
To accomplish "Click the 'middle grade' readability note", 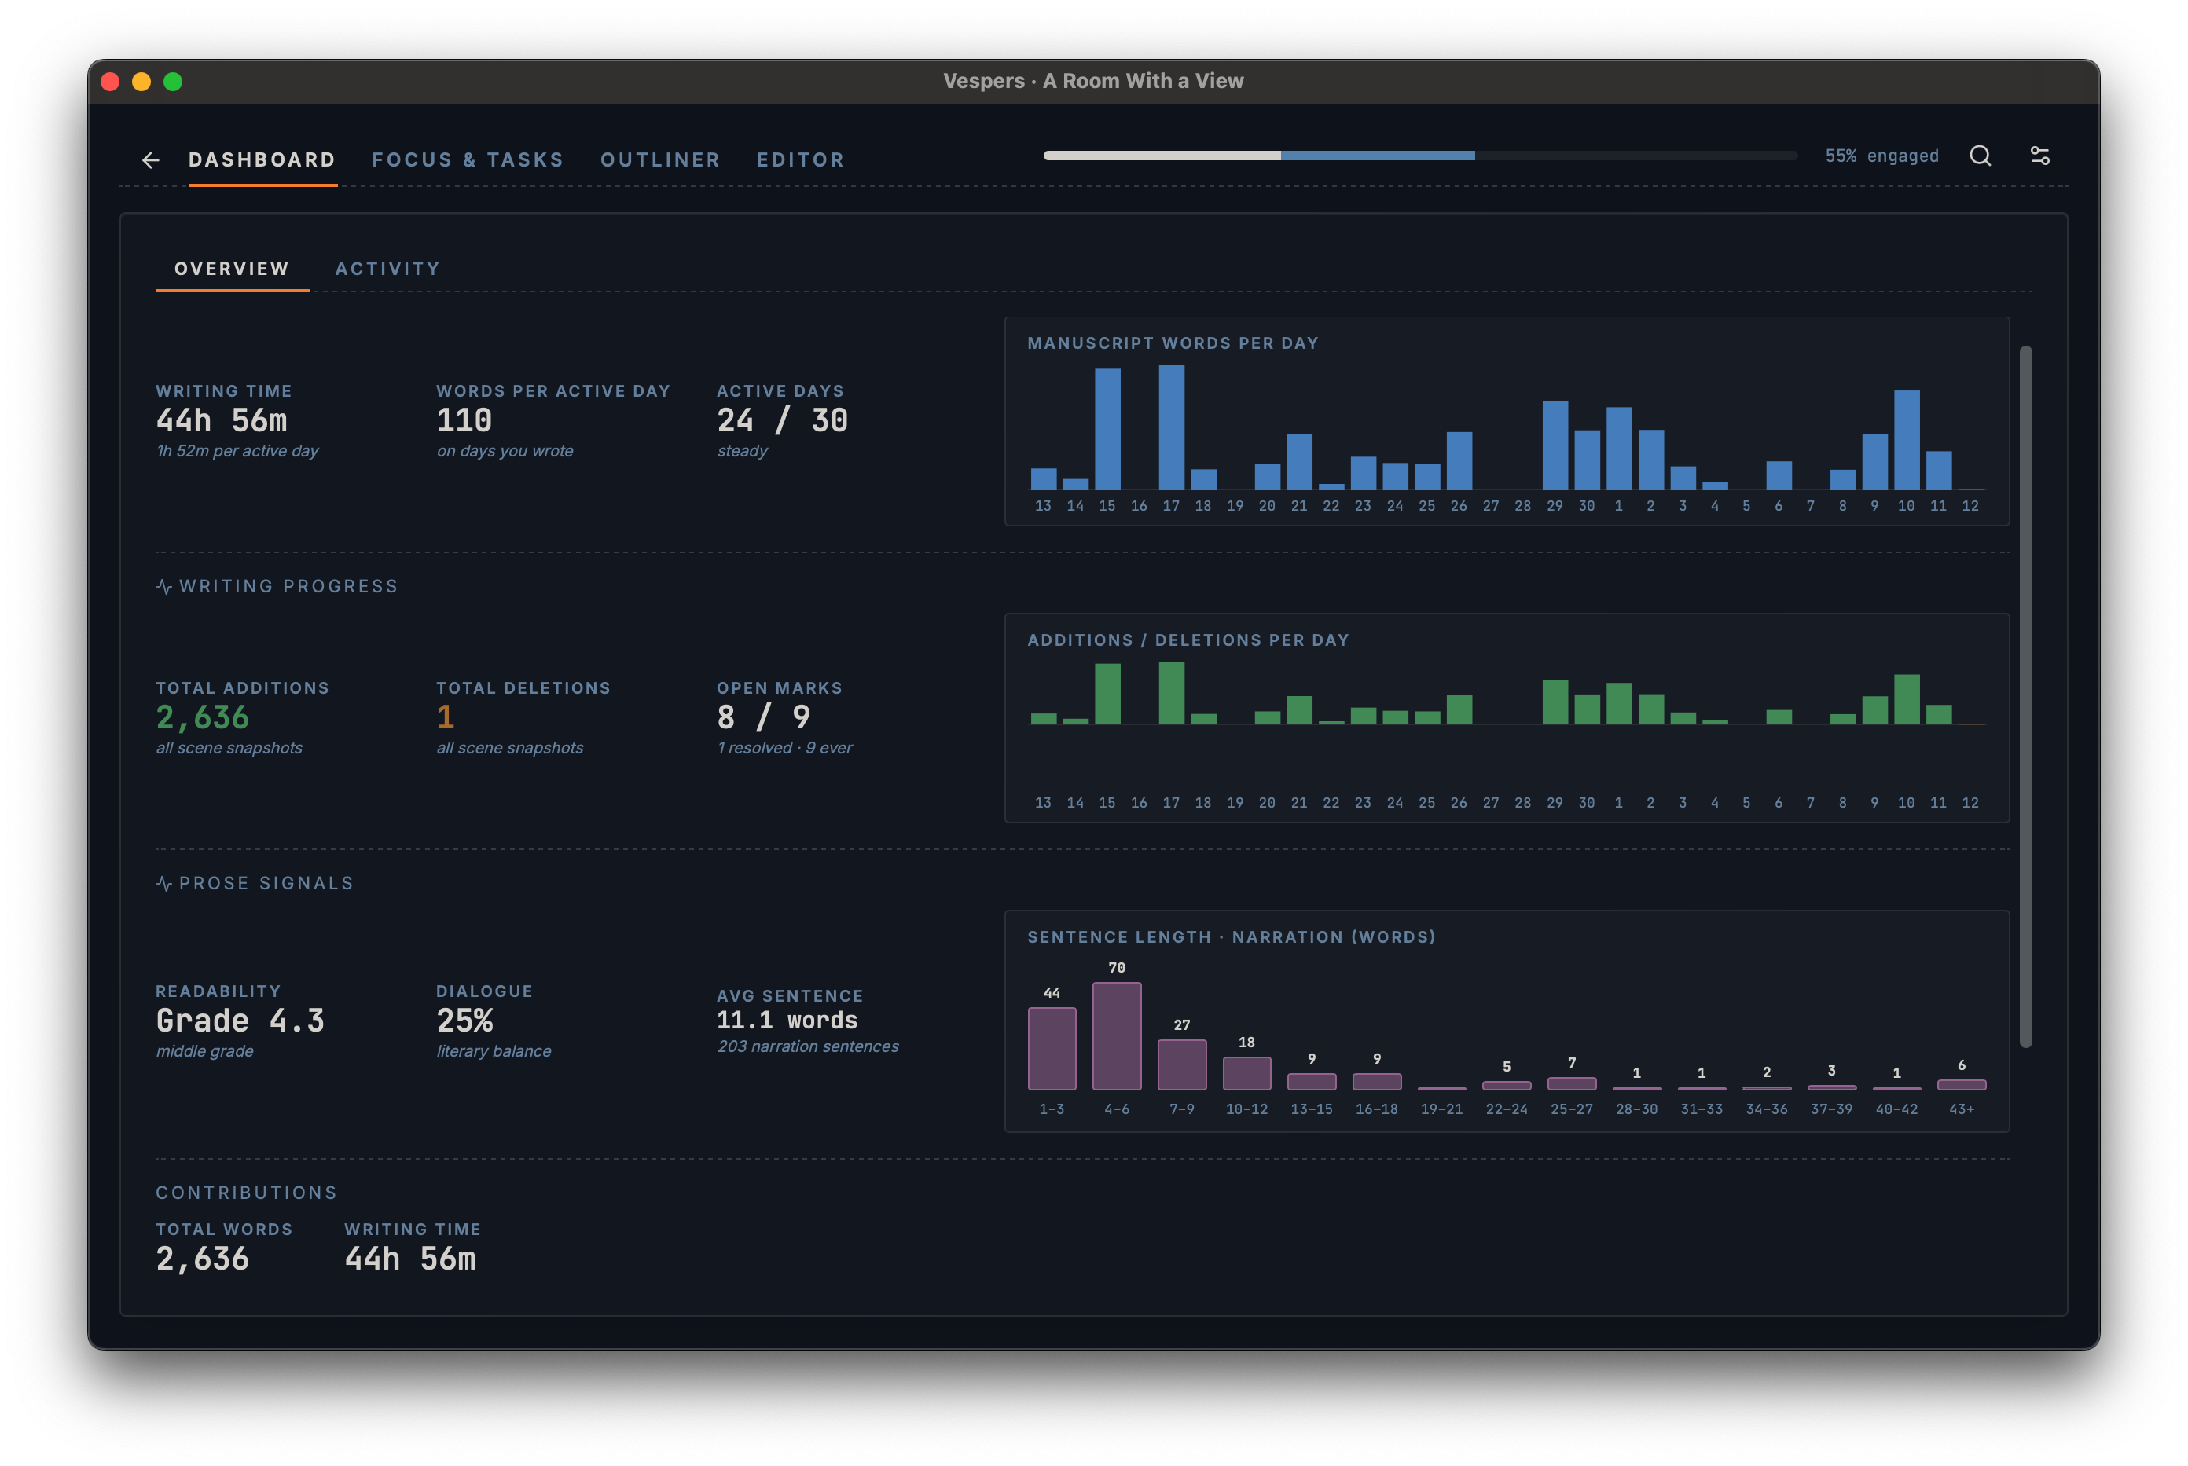I will click(x=205, y=1051).
